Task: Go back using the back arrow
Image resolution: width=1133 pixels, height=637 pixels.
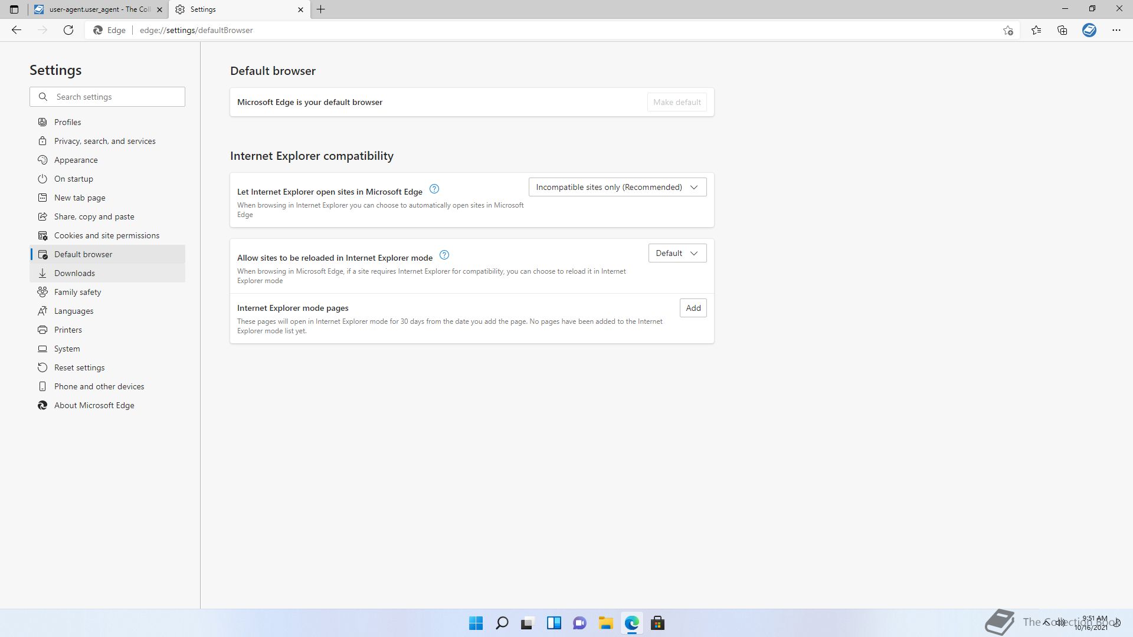Action: coord(17,30)
